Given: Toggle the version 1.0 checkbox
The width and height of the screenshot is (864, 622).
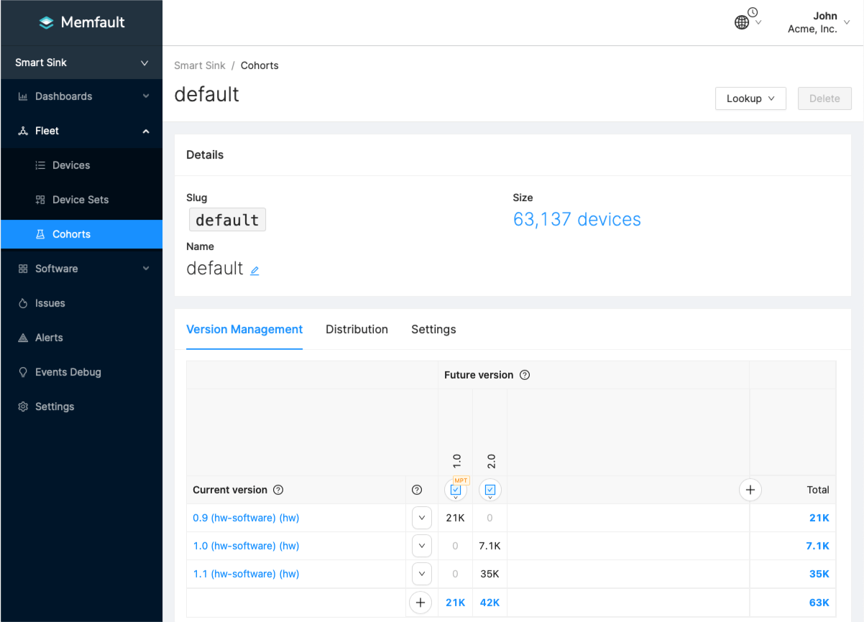Looking at the screenshot, I should click(x=456, y=490).
